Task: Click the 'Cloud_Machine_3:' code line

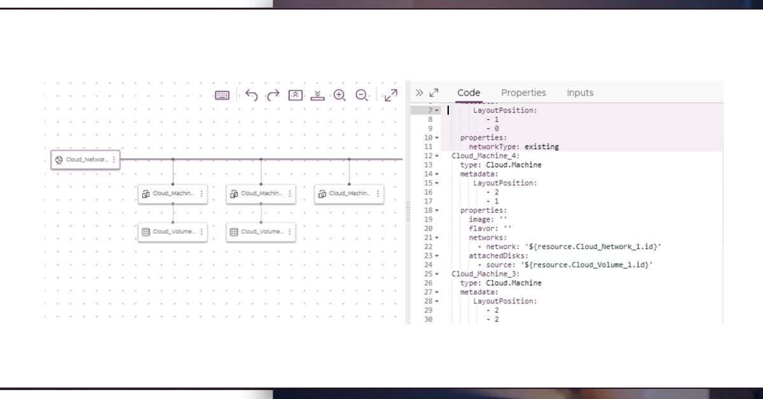Action: pos(486,274)
